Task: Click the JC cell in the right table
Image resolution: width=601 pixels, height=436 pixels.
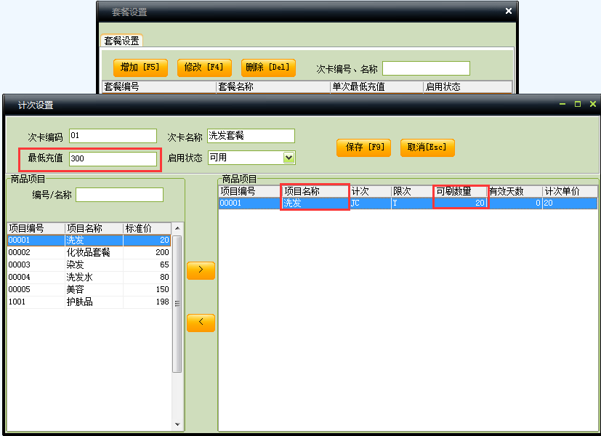Action: coord(370,203)
